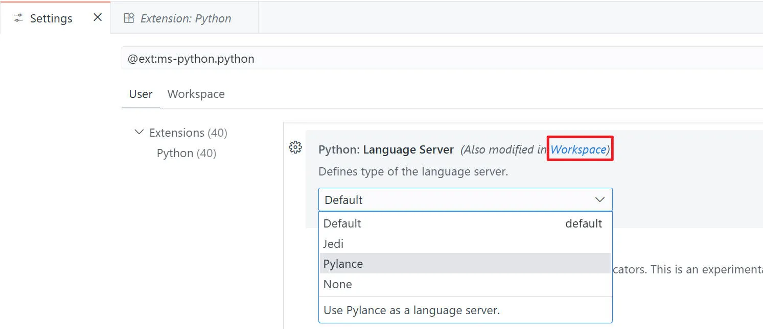
Task: Open gear menu for Language Server setting
Action: click(x=295, y=148)
